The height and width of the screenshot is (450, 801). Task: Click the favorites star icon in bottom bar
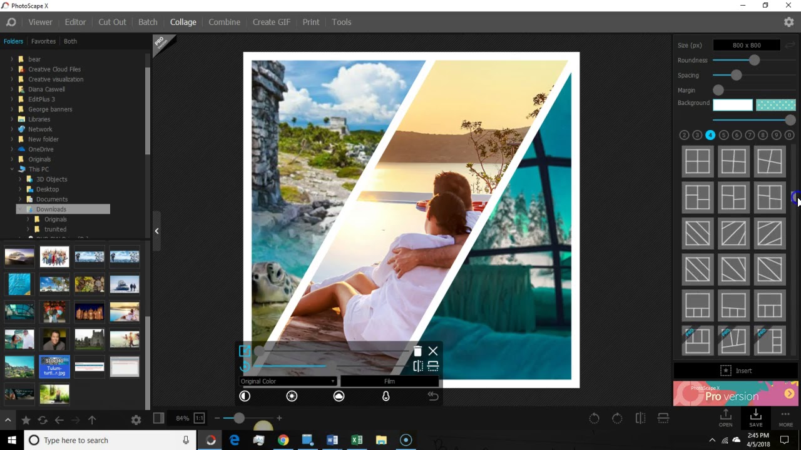[26, 420]
